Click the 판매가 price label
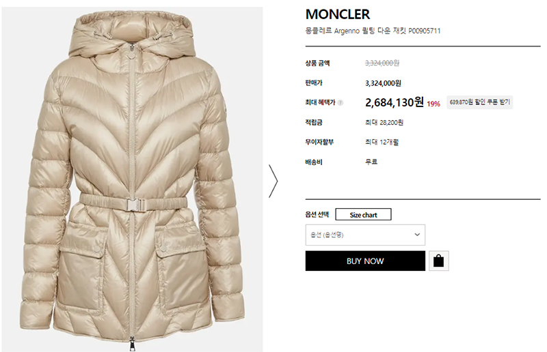Viewport: 547px width, 352px height. [314, 83]
